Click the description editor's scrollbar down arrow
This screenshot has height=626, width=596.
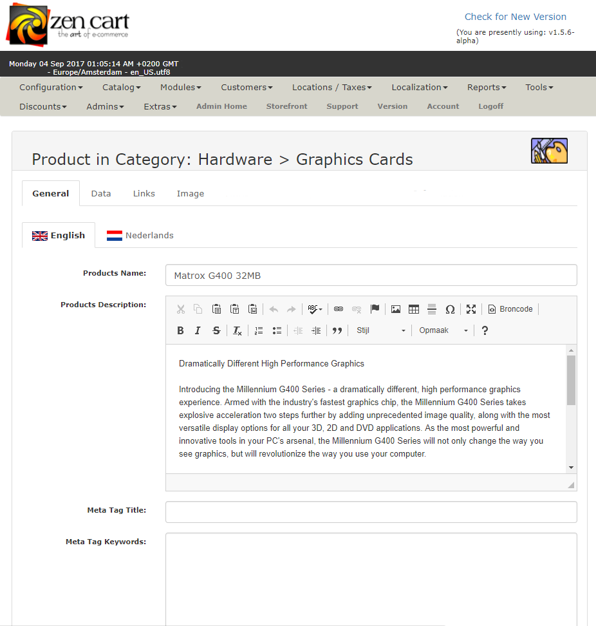pyautogui.click(x=571, y=468)
